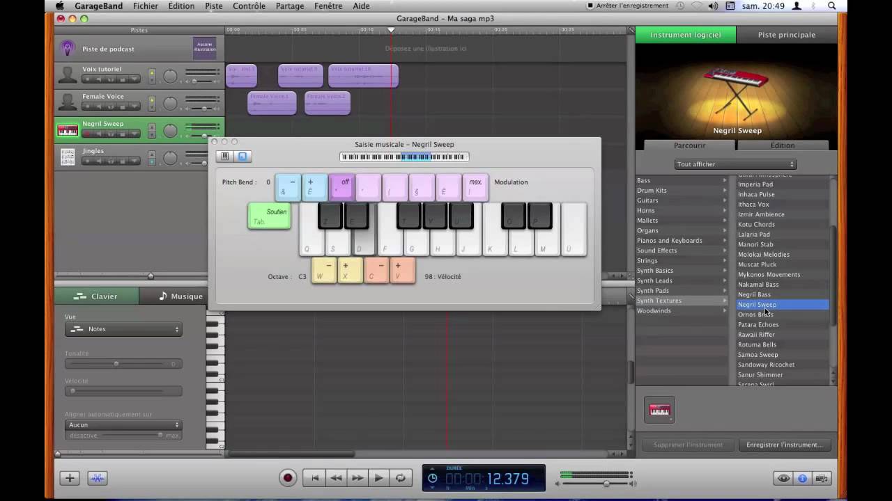Solo the Negril Sweep track
The height and width of the screenshot is (501, 892).
[x=111, y=134]
